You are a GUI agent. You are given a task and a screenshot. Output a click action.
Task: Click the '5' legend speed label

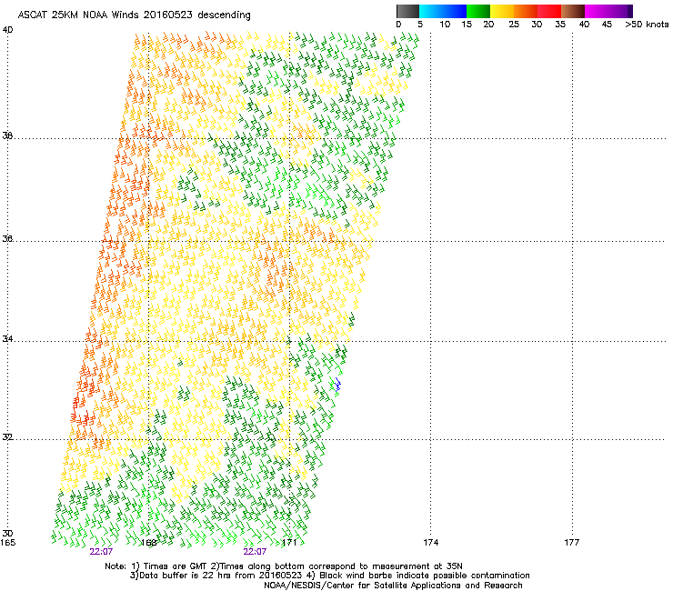[x=420, y=25]
